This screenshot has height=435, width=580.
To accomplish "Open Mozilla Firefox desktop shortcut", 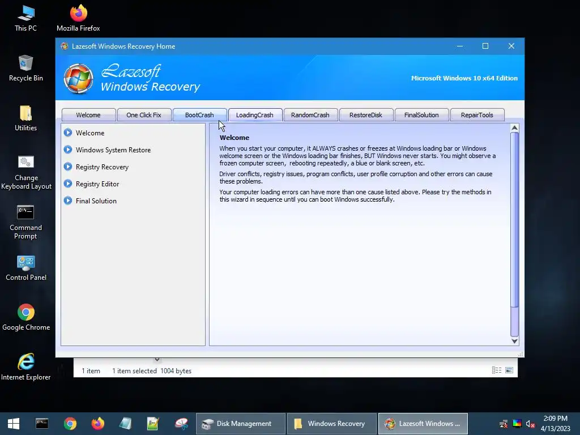I will [78, 18].
